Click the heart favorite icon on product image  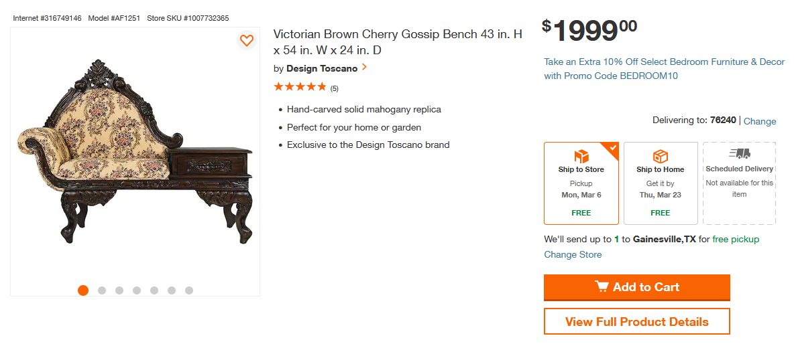click(247, 40)
